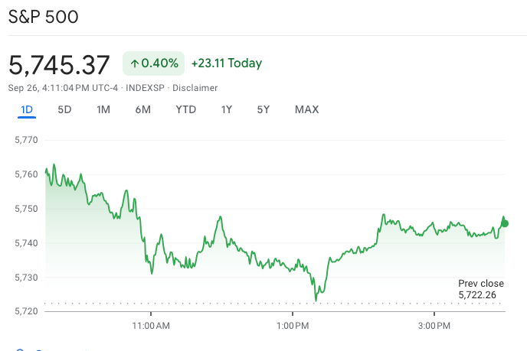Viewport: 527px width, 351px height.
Task: Show the 5Y price history
Action: (x=263, y=109)
